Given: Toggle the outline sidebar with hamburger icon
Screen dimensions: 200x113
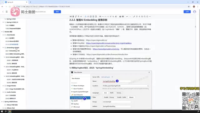Looking at the screenshot, I should [7, 12].
